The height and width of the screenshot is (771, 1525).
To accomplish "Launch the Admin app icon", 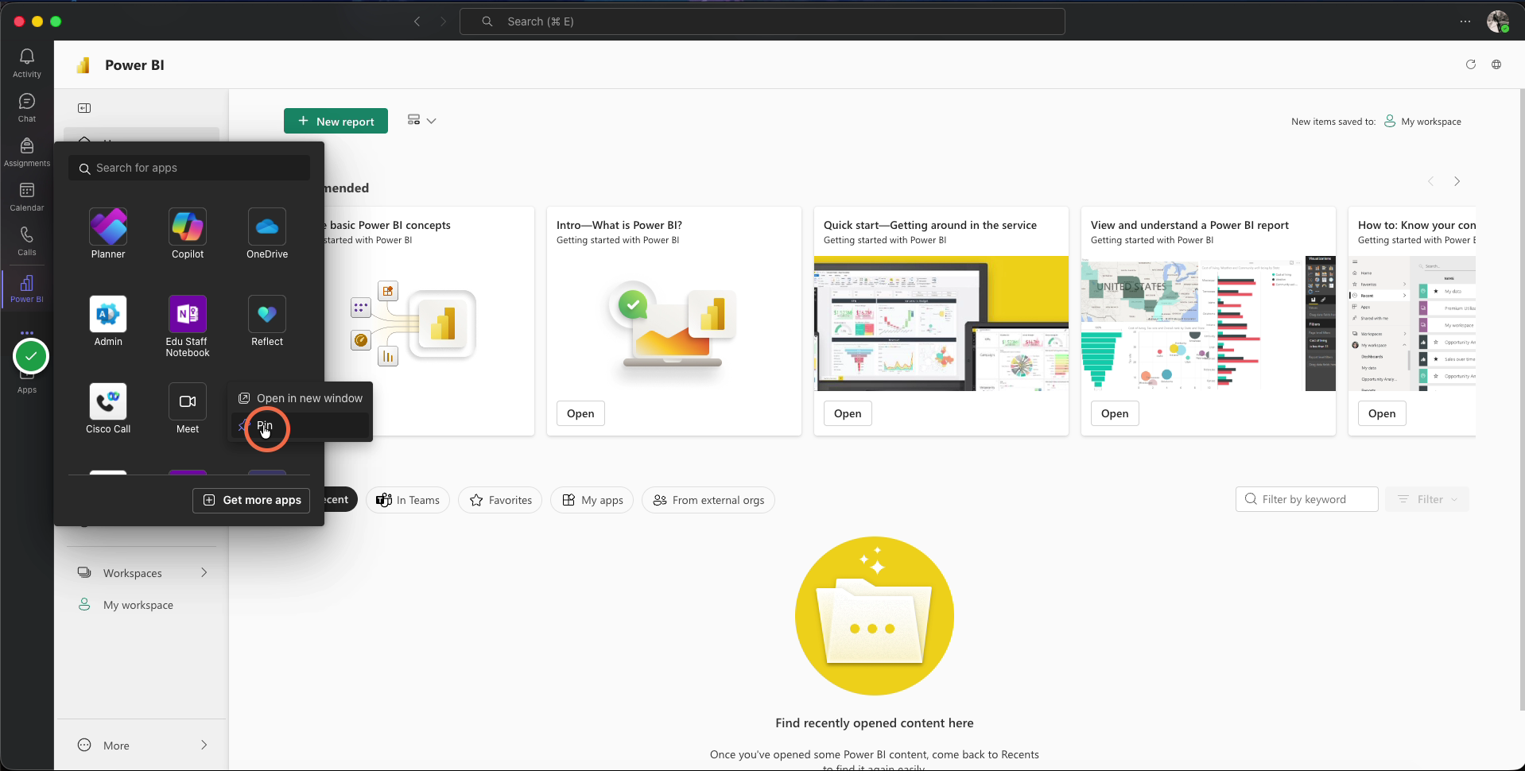I will click(x=108, y=315).
